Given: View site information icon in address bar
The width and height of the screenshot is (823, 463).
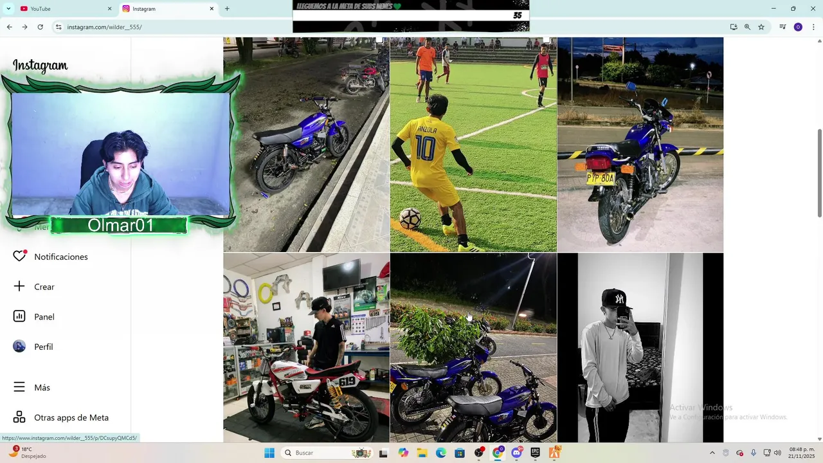Looking at the screenshot, I should click(59, 27).
